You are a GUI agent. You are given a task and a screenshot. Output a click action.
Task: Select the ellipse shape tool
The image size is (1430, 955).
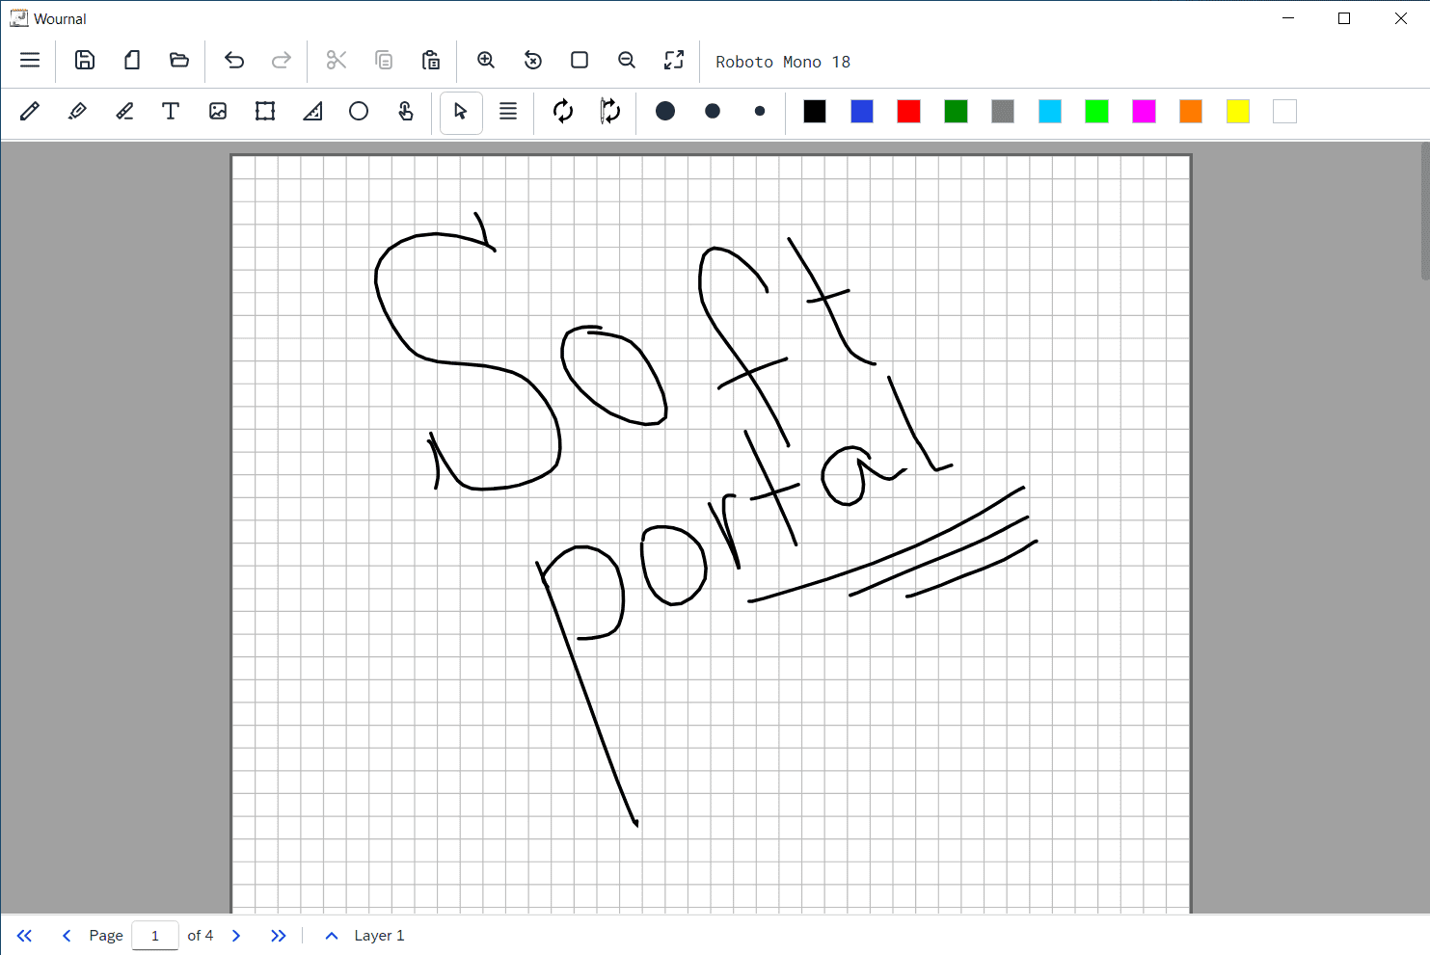click(359, 112)
